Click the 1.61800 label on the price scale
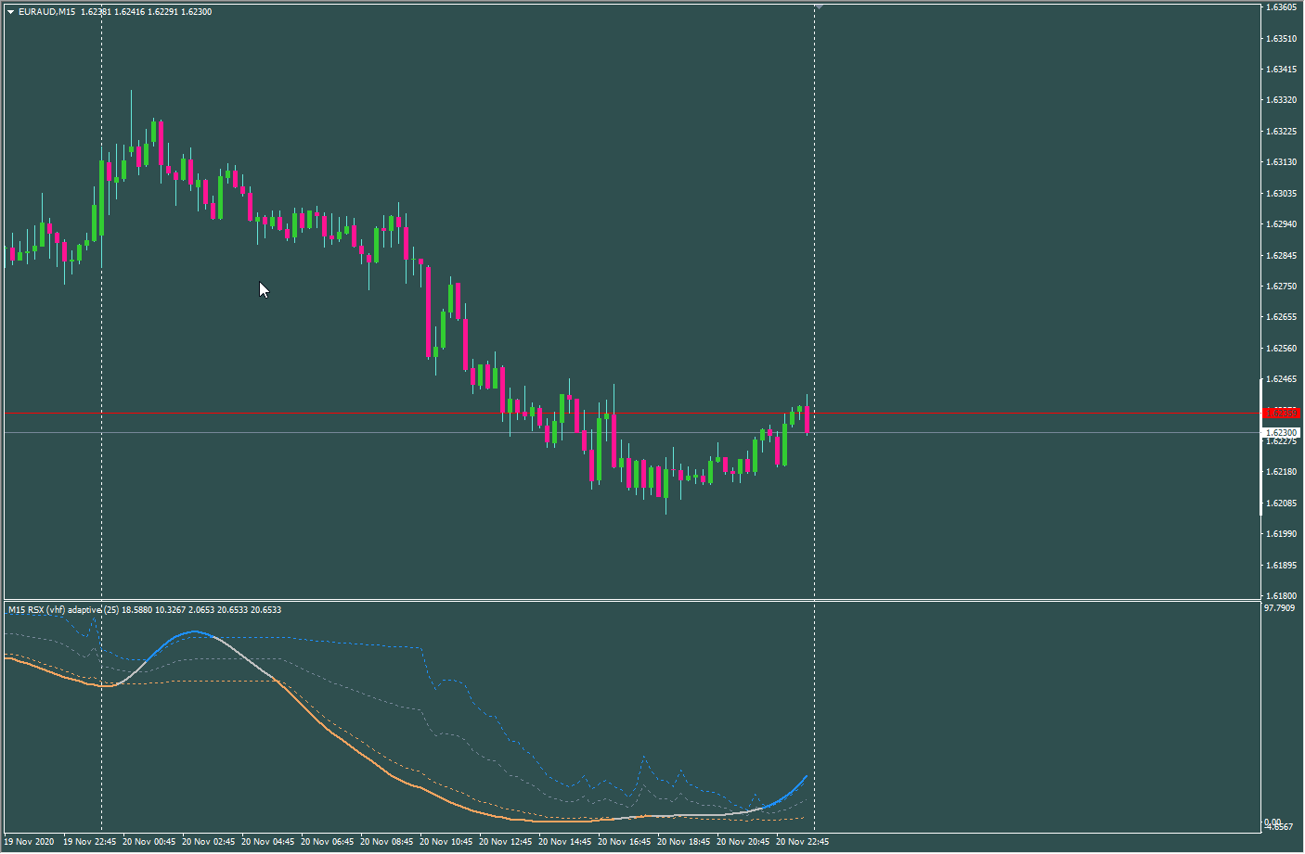Viewport: 1305px width, 854px height. [x=1282, y=596]
